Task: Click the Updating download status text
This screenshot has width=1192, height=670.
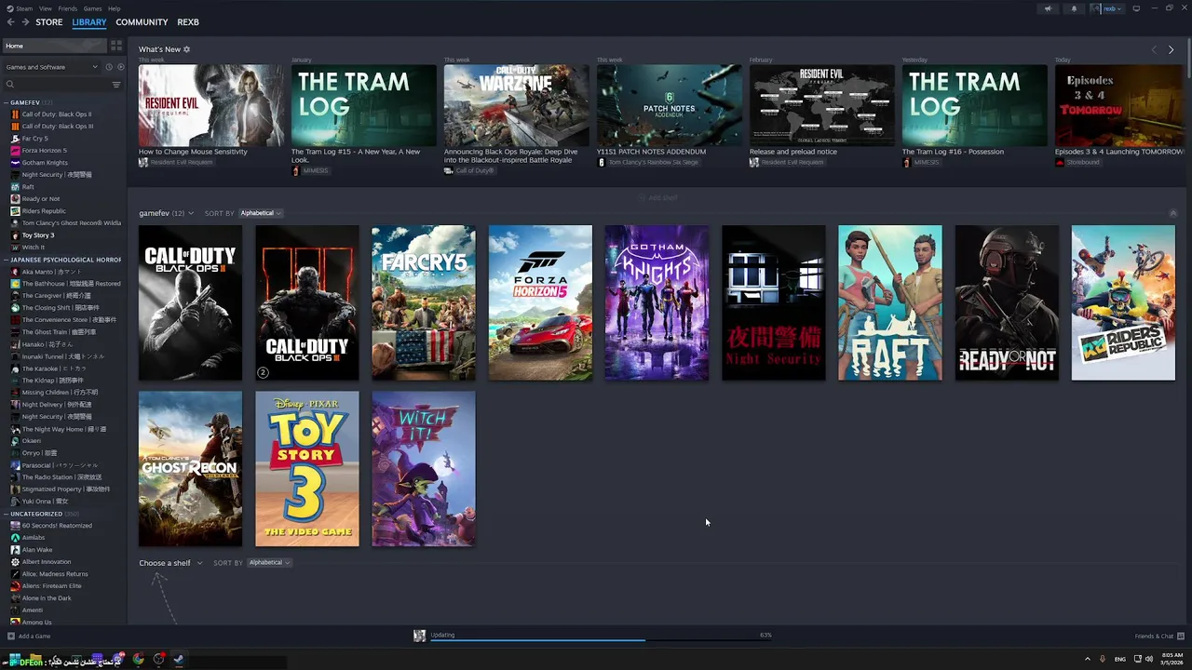Action: click(x=442, y=635)
